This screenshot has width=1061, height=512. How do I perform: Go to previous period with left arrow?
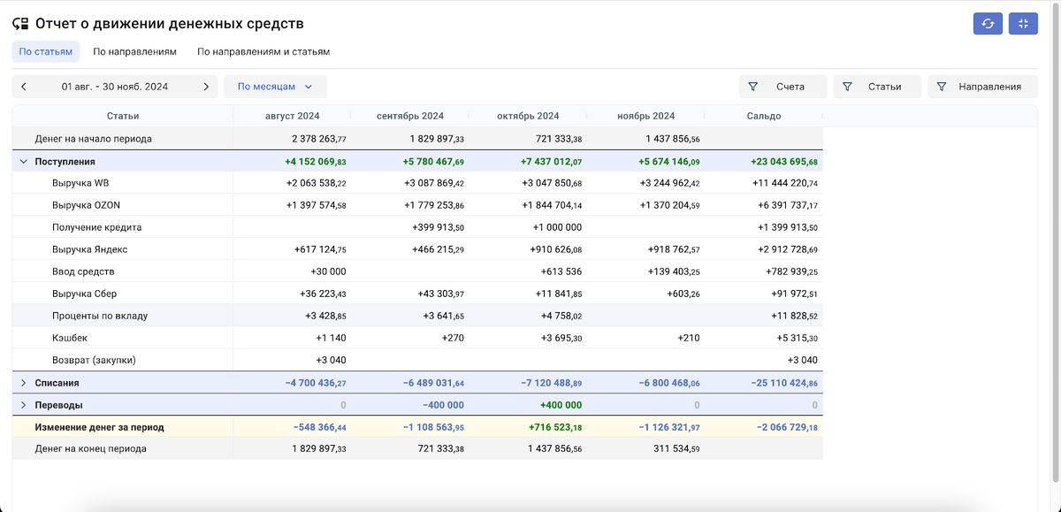[24, 87]
